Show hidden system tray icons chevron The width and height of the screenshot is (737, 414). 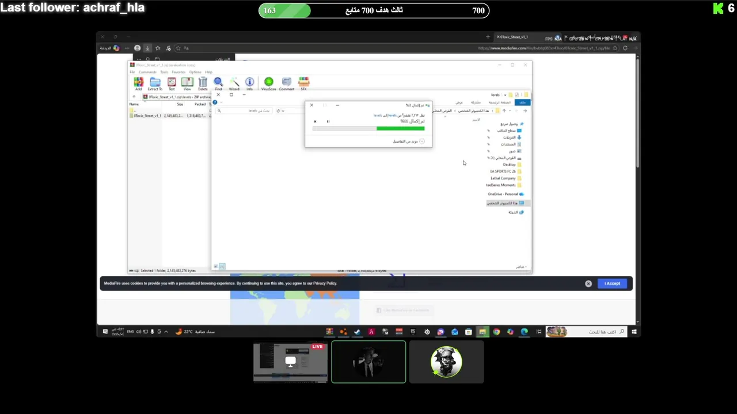click(x=166, y=332)
